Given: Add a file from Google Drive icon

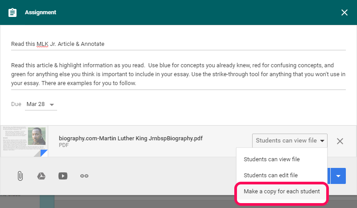Looking at the screenshot, I should 41,176.
